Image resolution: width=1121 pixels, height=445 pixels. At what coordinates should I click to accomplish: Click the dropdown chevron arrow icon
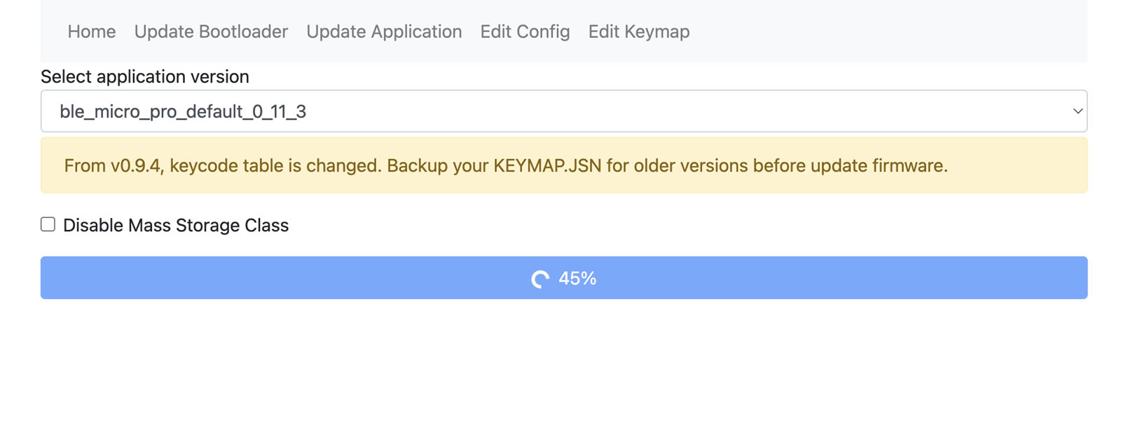tap(1078, 111)
